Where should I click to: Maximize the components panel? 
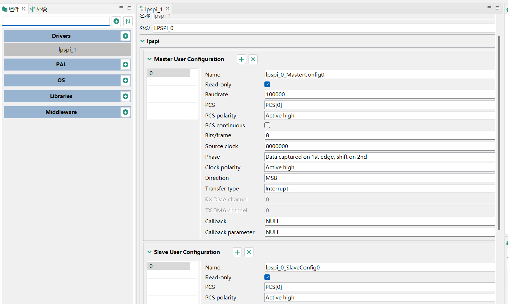[129, 8]
